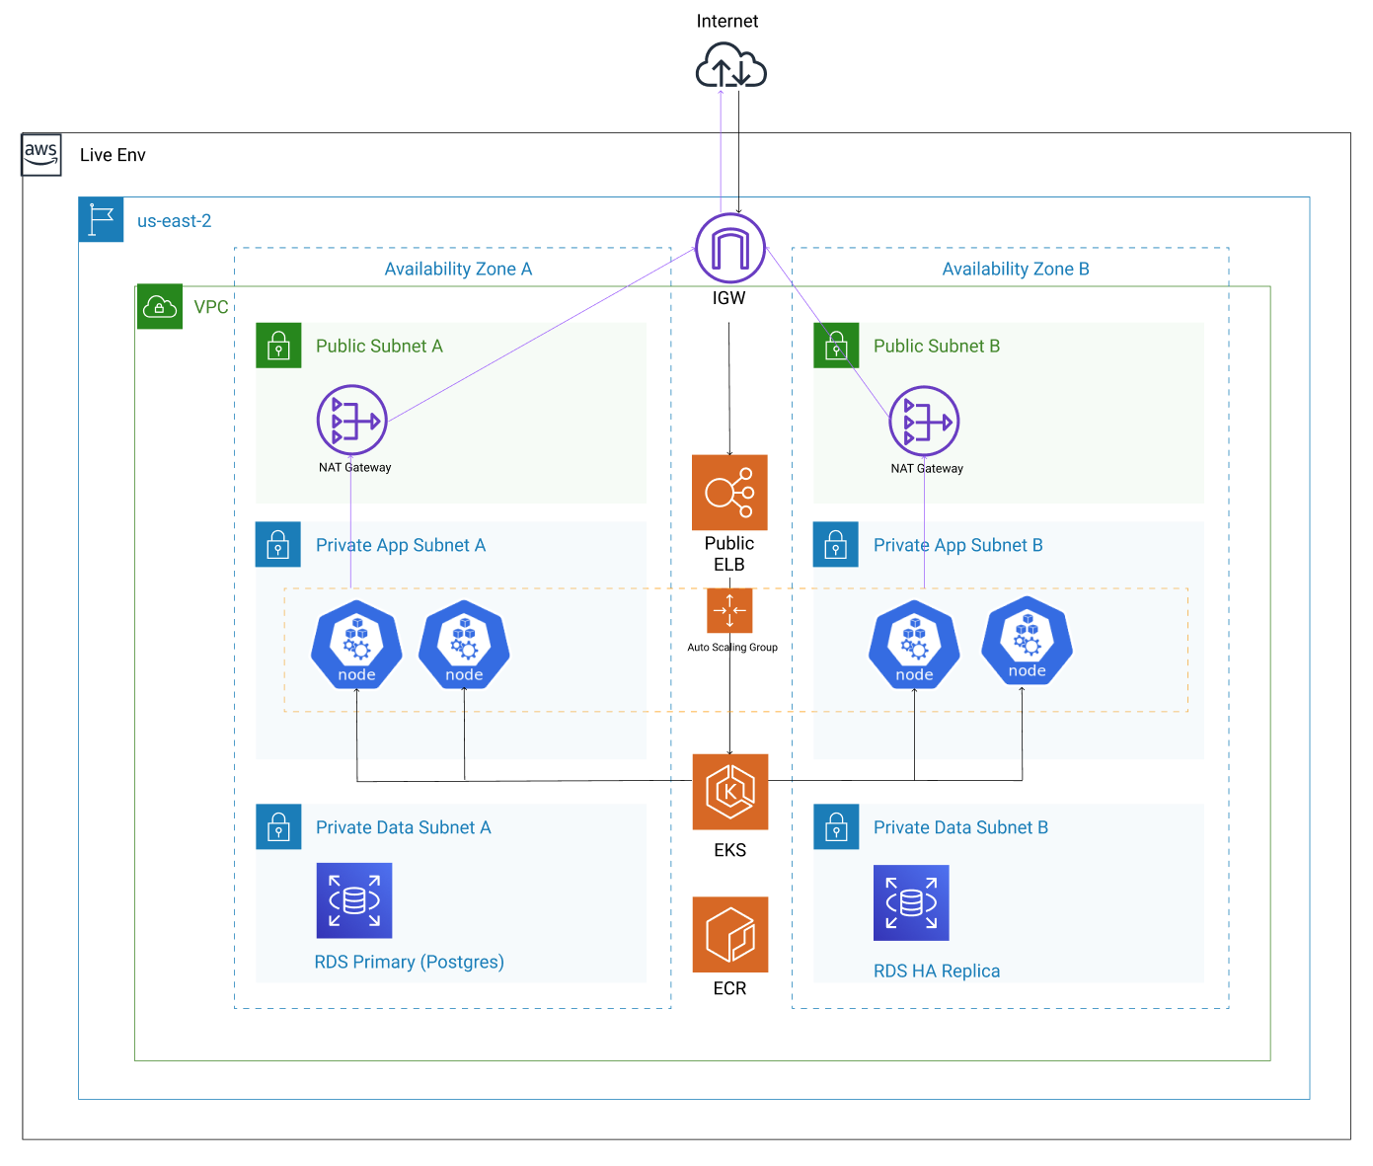The image size is (1373, 1166).
Task: Click the 'Public ELB' label
Action: click(729, 554)
